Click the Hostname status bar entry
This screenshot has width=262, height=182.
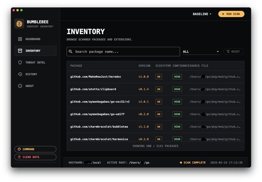[85, 162]
